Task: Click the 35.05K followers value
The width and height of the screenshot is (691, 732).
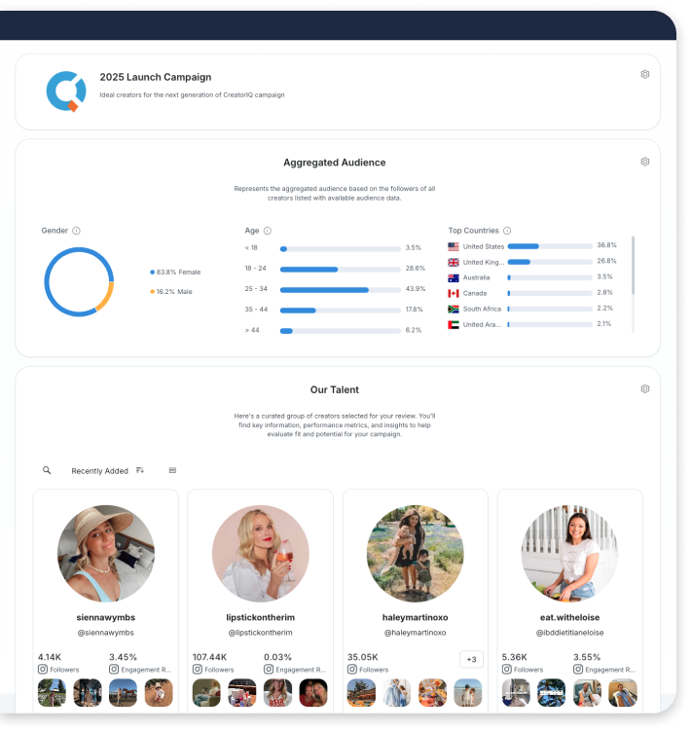Action: 363,657
